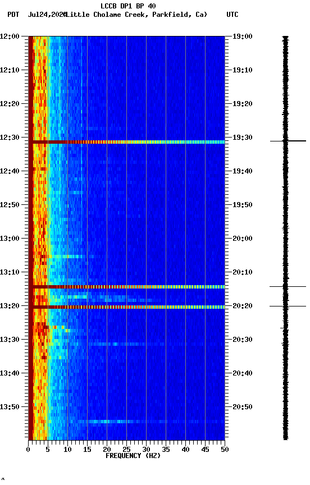Click the 13:20 PDT time label
The width and height of the screenshot is (310, 485).
tap(10, 306)
